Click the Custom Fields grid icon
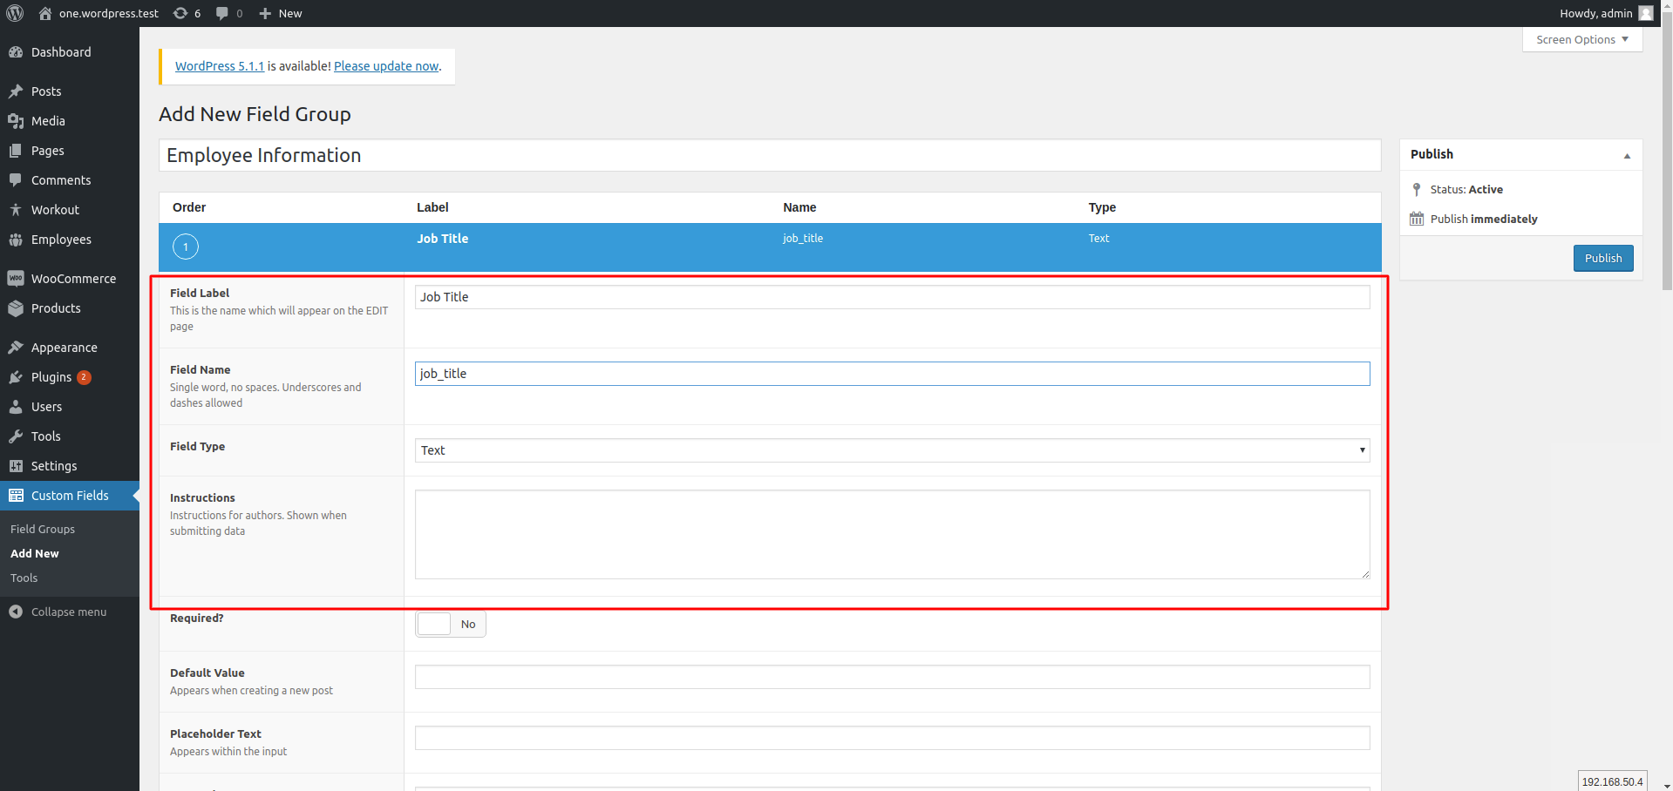This screenshot has height=791, width=1673. tap(16, 496)
